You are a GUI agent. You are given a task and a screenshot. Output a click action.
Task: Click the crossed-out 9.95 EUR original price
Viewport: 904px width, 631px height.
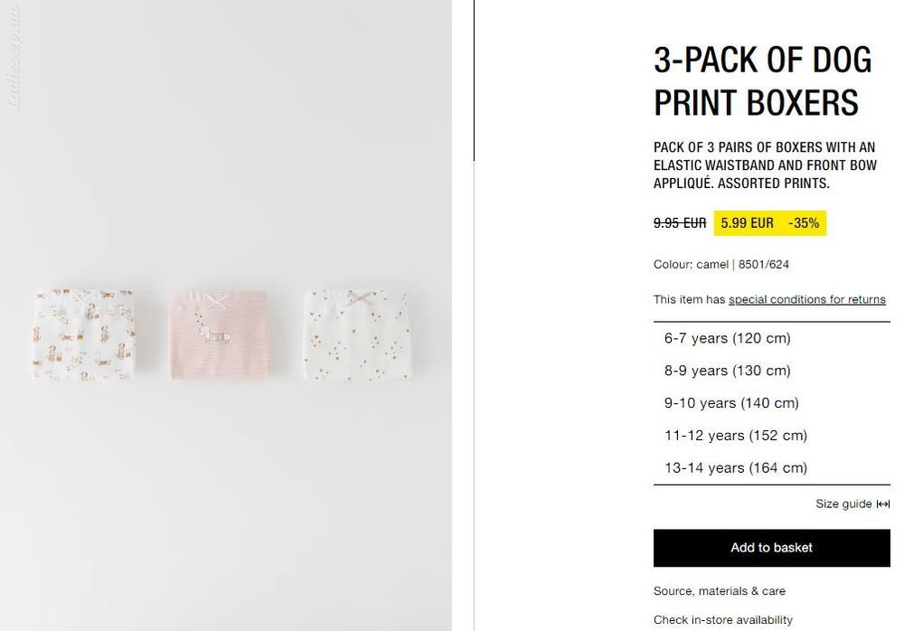(x=680, y=223)
